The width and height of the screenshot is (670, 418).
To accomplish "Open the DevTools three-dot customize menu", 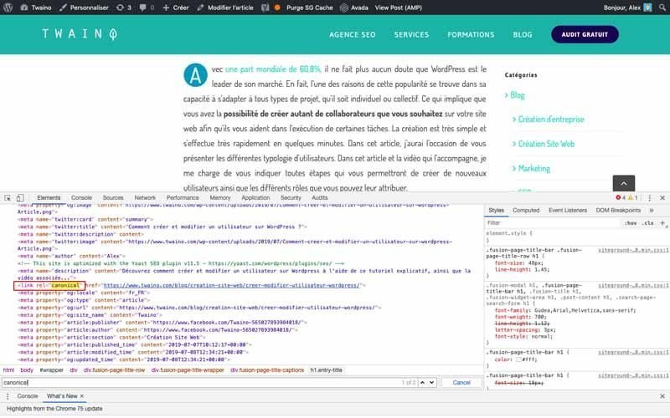I will (650, 198).
